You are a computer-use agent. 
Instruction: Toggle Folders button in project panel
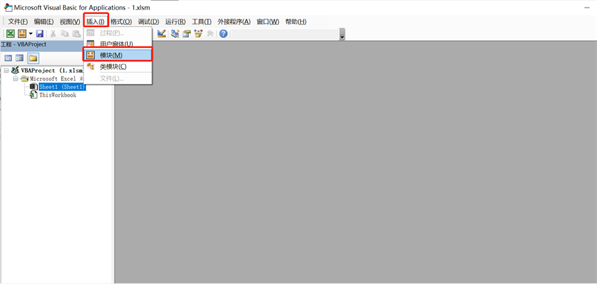[x=33, y=58]
